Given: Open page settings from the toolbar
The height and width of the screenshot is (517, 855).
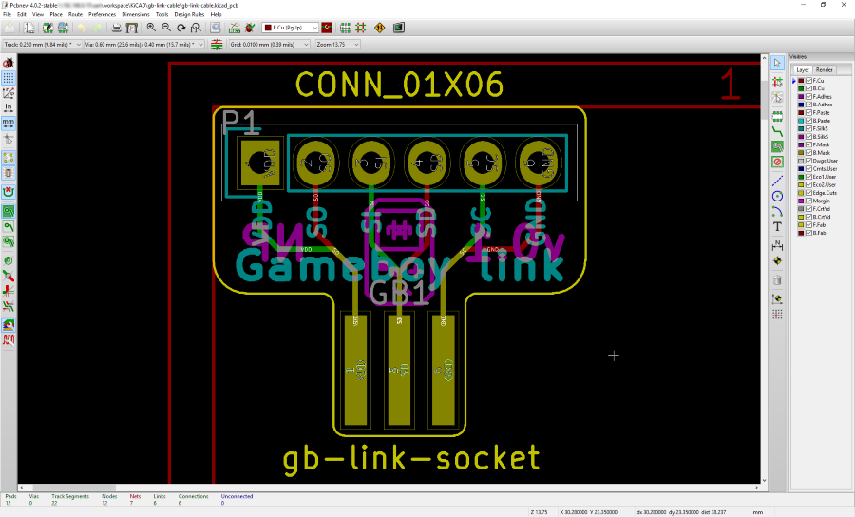Looking at the screenshot, I should coord(28,28).
